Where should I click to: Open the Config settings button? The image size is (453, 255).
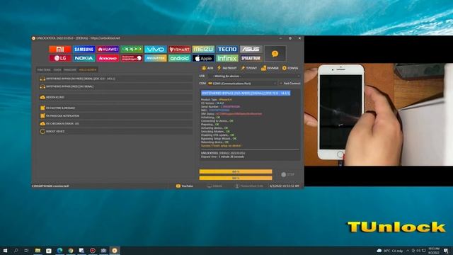pyautogui.click(x=290, y=68)
